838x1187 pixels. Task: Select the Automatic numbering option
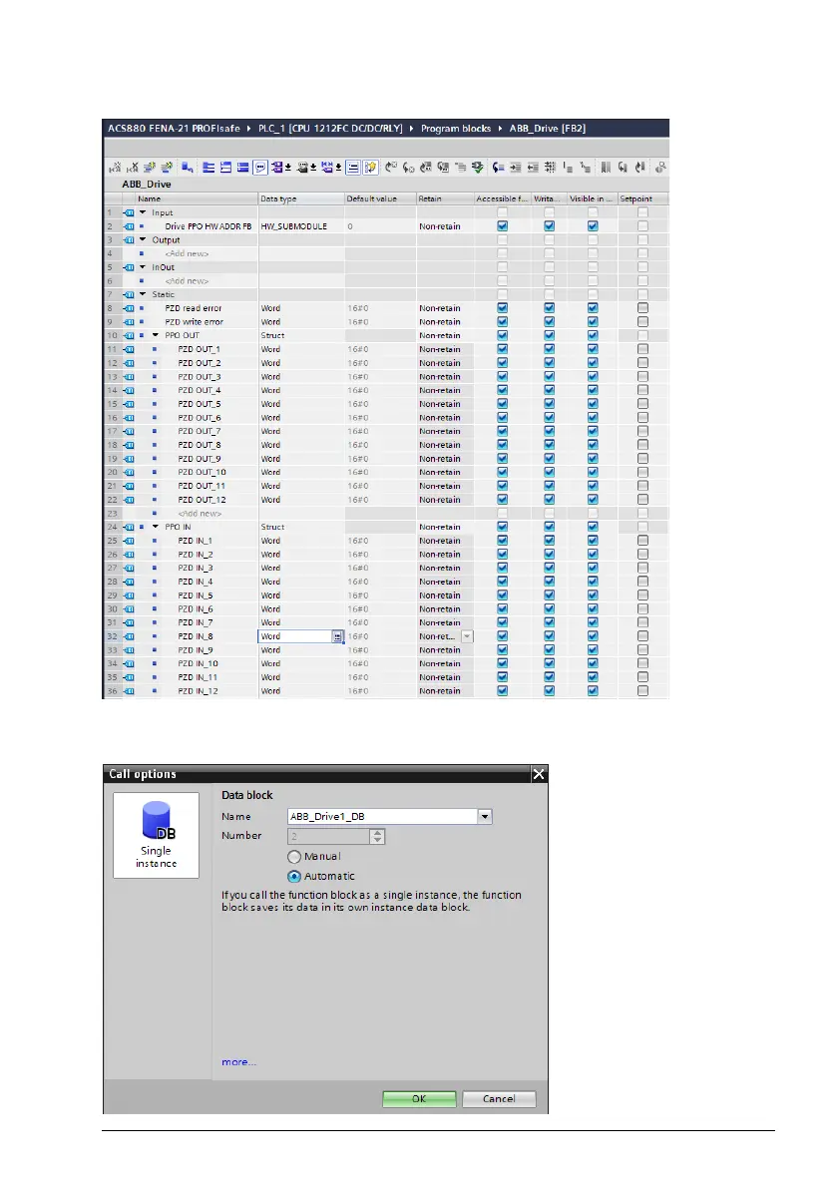(294, 877)
